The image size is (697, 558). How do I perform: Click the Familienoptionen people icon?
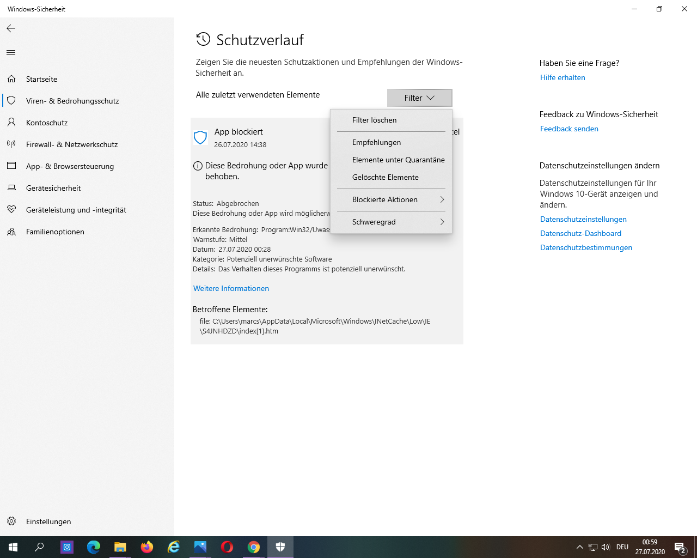[x=11, y=232]
